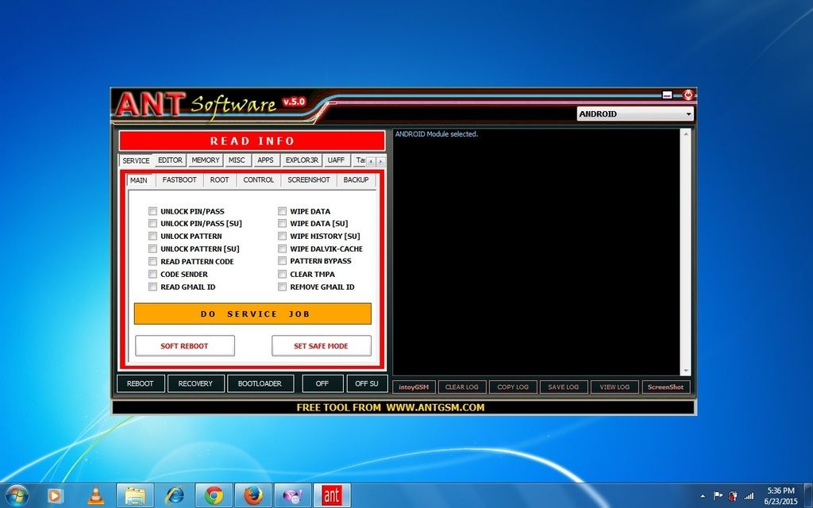Image resolution: width=813 pixels, height=508 pixels.
Task: Click the log scrollbar down arrow
Action: (686, 371)
